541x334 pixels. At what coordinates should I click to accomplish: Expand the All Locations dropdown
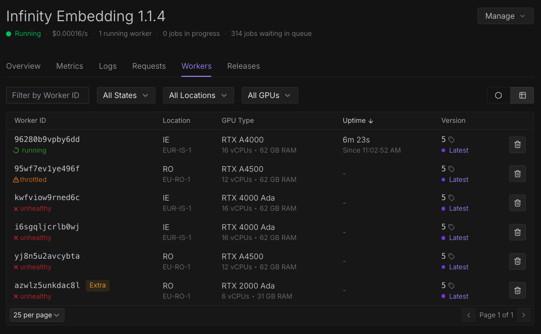click(198, 95)
